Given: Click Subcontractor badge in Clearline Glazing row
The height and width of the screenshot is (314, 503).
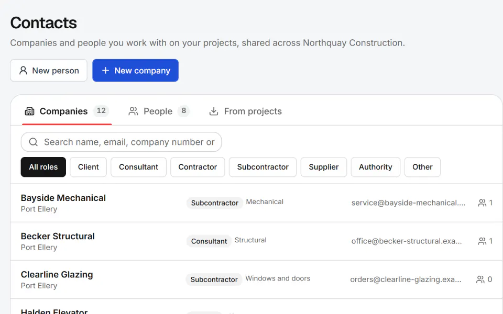Looking at the screenshot, I should click(214, 279).
